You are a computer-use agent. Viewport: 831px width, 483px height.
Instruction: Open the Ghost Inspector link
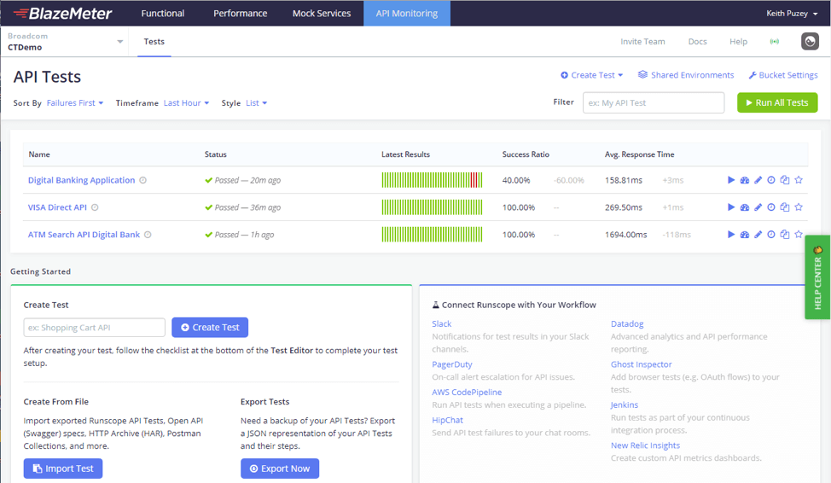tap(642, 364)
